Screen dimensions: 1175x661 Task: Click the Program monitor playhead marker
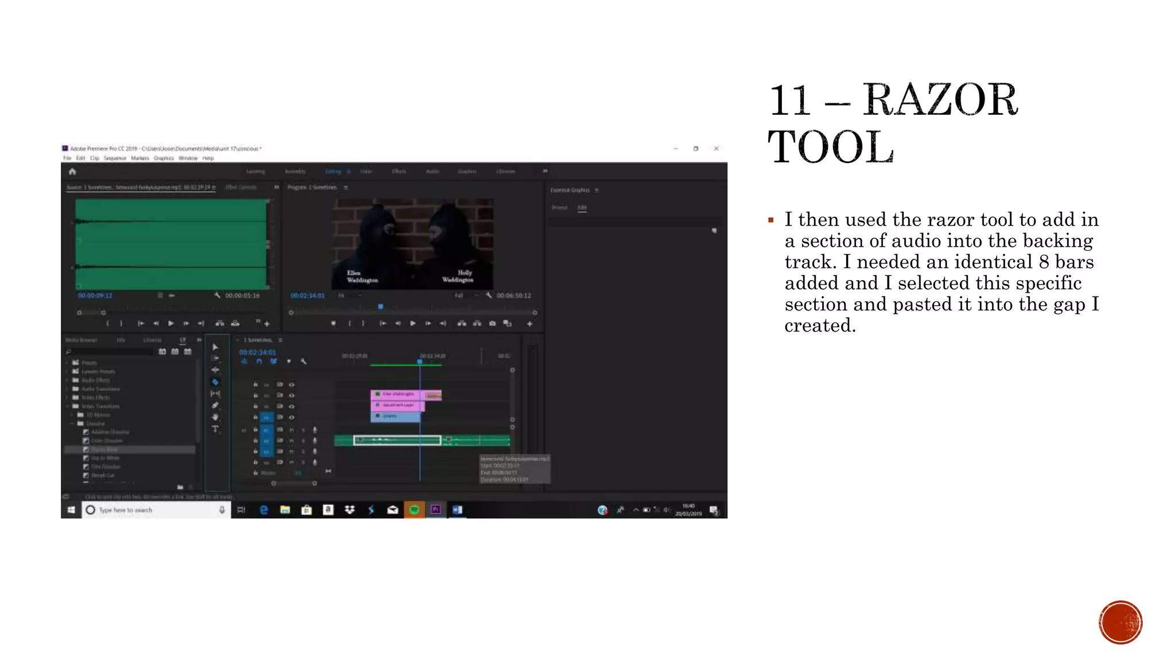[x=380, y=307]
